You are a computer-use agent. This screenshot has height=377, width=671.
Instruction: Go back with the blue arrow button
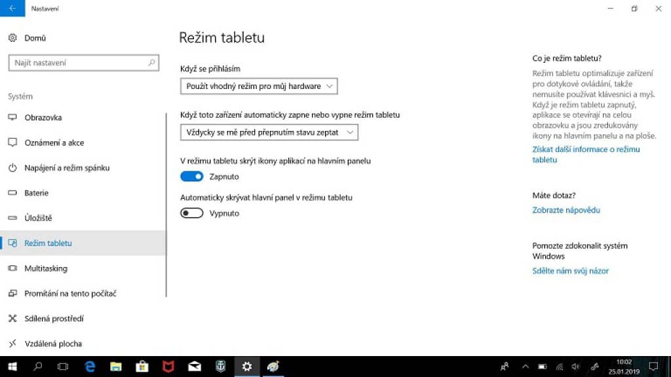pyautogui.click(x=12, y=8)
